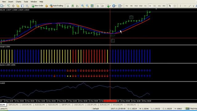Tile chart windows icon
This screenshot has width=197, height=111.
(x=92, y=6)
